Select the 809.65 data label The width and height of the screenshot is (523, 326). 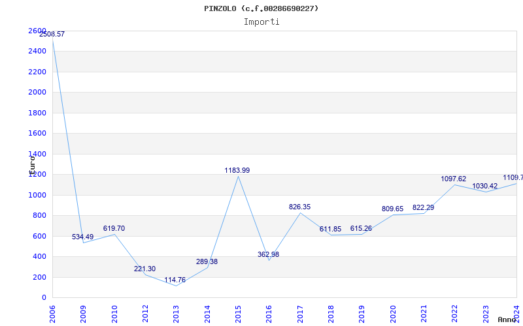(x=393, y=209)
